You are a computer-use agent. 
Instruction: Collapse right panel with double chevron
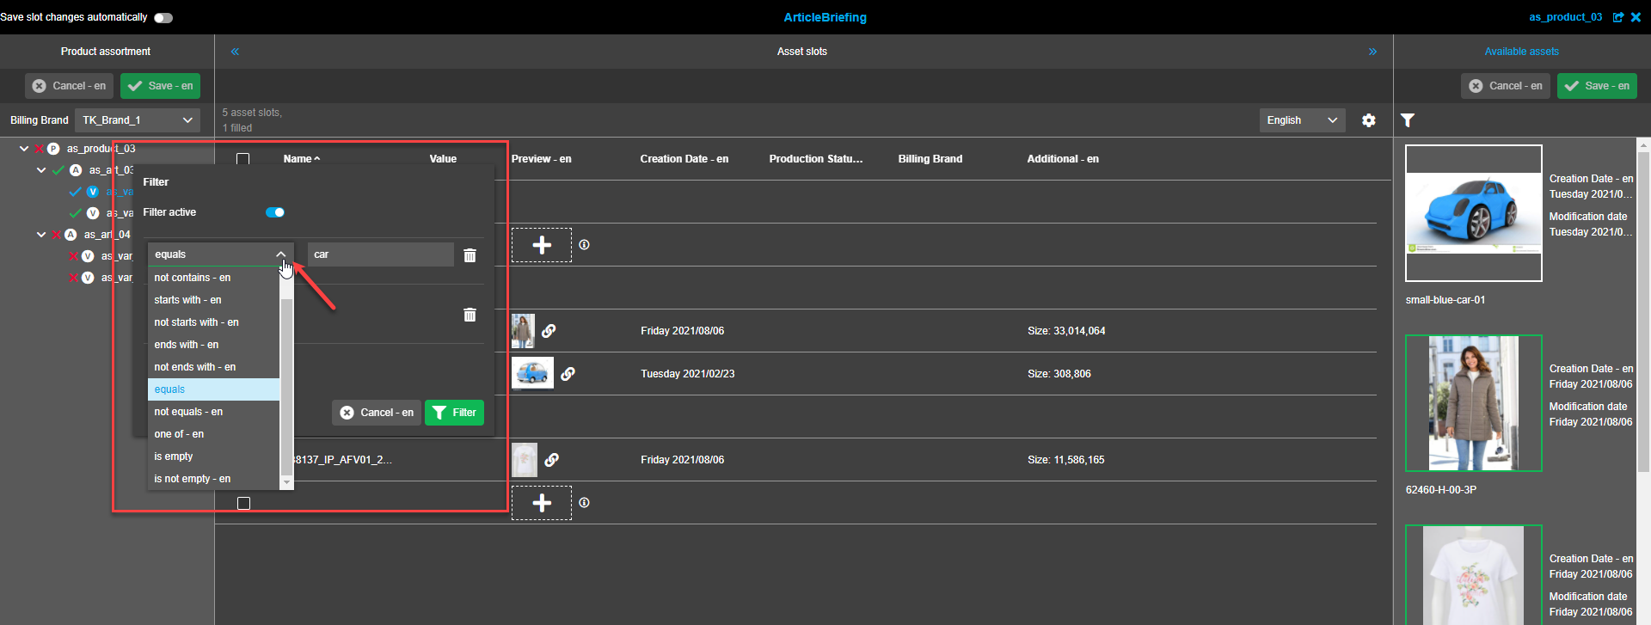coord(1372,52)
